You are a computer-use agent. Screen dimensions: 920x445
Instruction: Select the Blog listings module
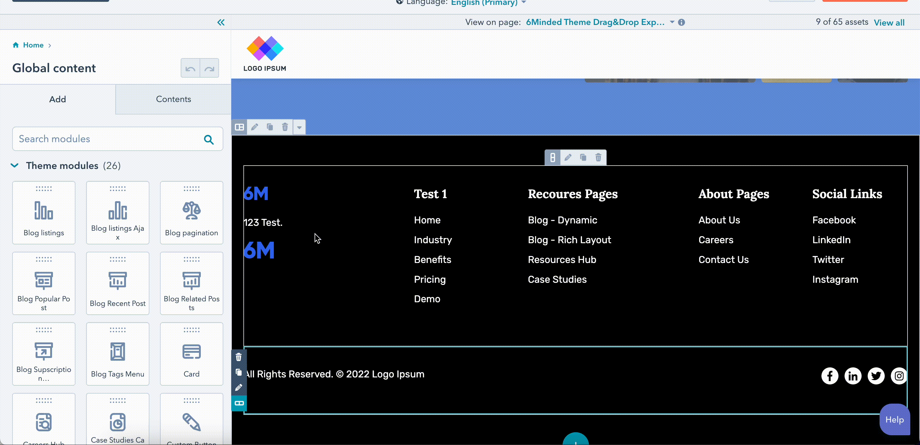pyautogui.click(x=44, y=213)
